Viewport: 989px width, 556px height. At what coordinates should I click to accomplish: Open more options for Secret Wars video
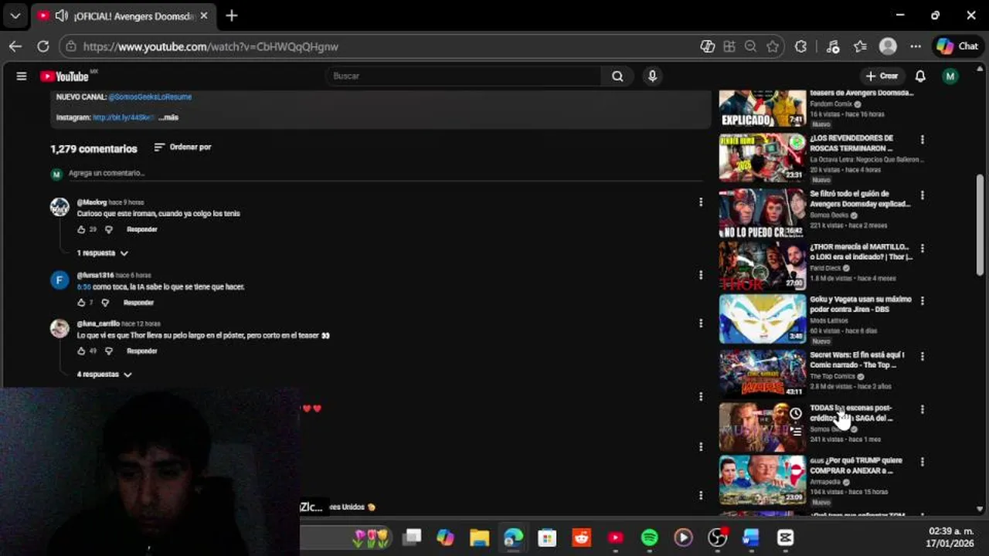tap(922, 357)
